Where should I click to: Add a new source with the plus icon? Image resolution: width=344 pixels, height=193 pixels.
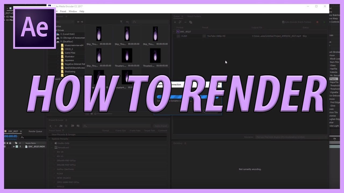tap(175, 22)
